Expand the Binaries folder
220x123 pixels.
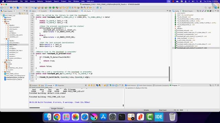3,17
